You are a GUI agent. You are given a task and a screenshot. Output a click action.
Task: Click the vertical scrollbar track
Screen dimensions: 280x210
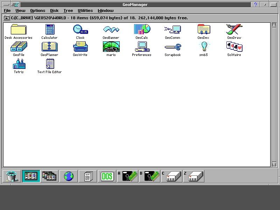[274, 94]
